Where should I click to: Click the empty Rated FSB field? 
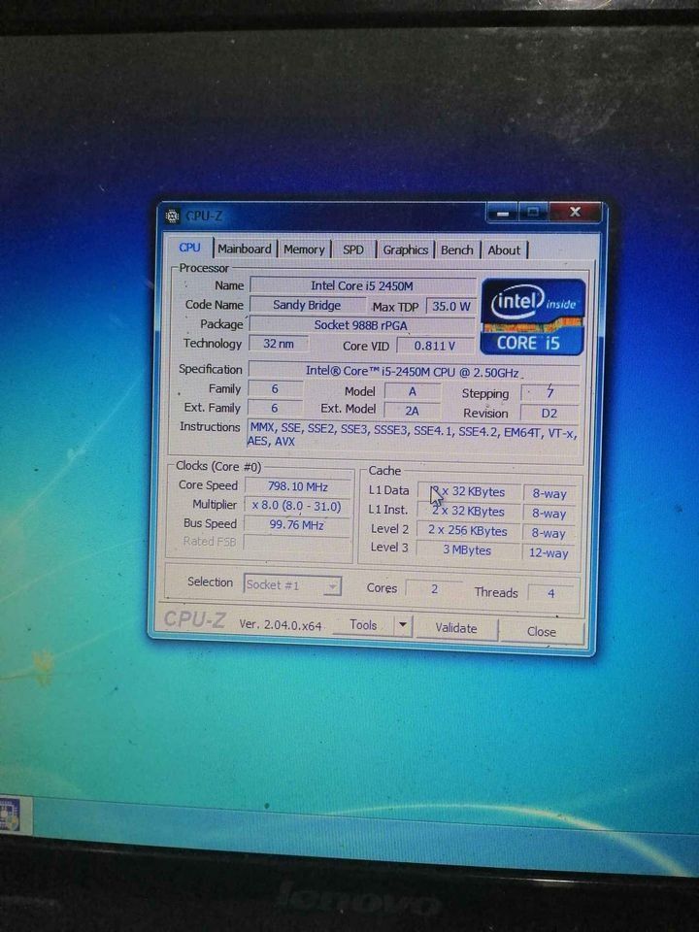[297, 543]
